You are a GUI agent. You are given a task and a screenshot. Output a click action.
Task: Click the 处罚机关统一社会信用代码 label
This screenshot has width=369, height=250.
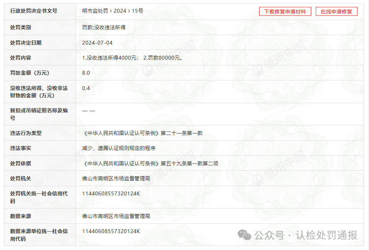39,197
